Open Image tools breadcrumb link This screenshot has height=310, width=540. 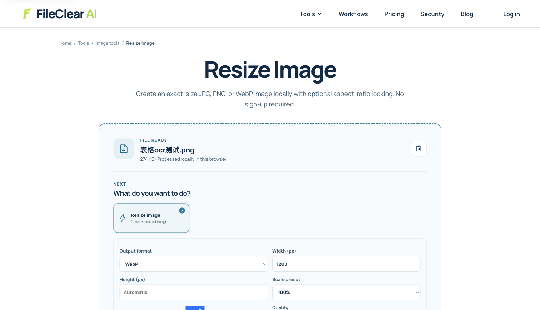point(107,43)
